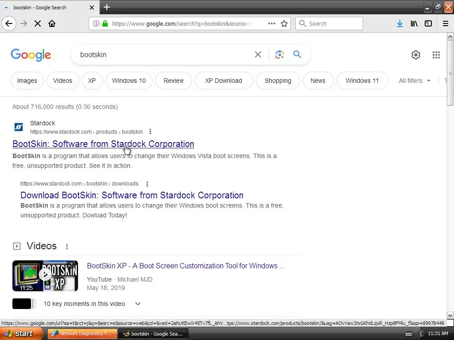Toggle the sidebar view icon

click(428, 23)
